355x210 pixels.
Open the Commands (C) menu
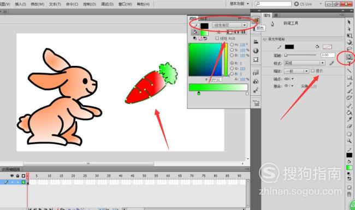72,4
